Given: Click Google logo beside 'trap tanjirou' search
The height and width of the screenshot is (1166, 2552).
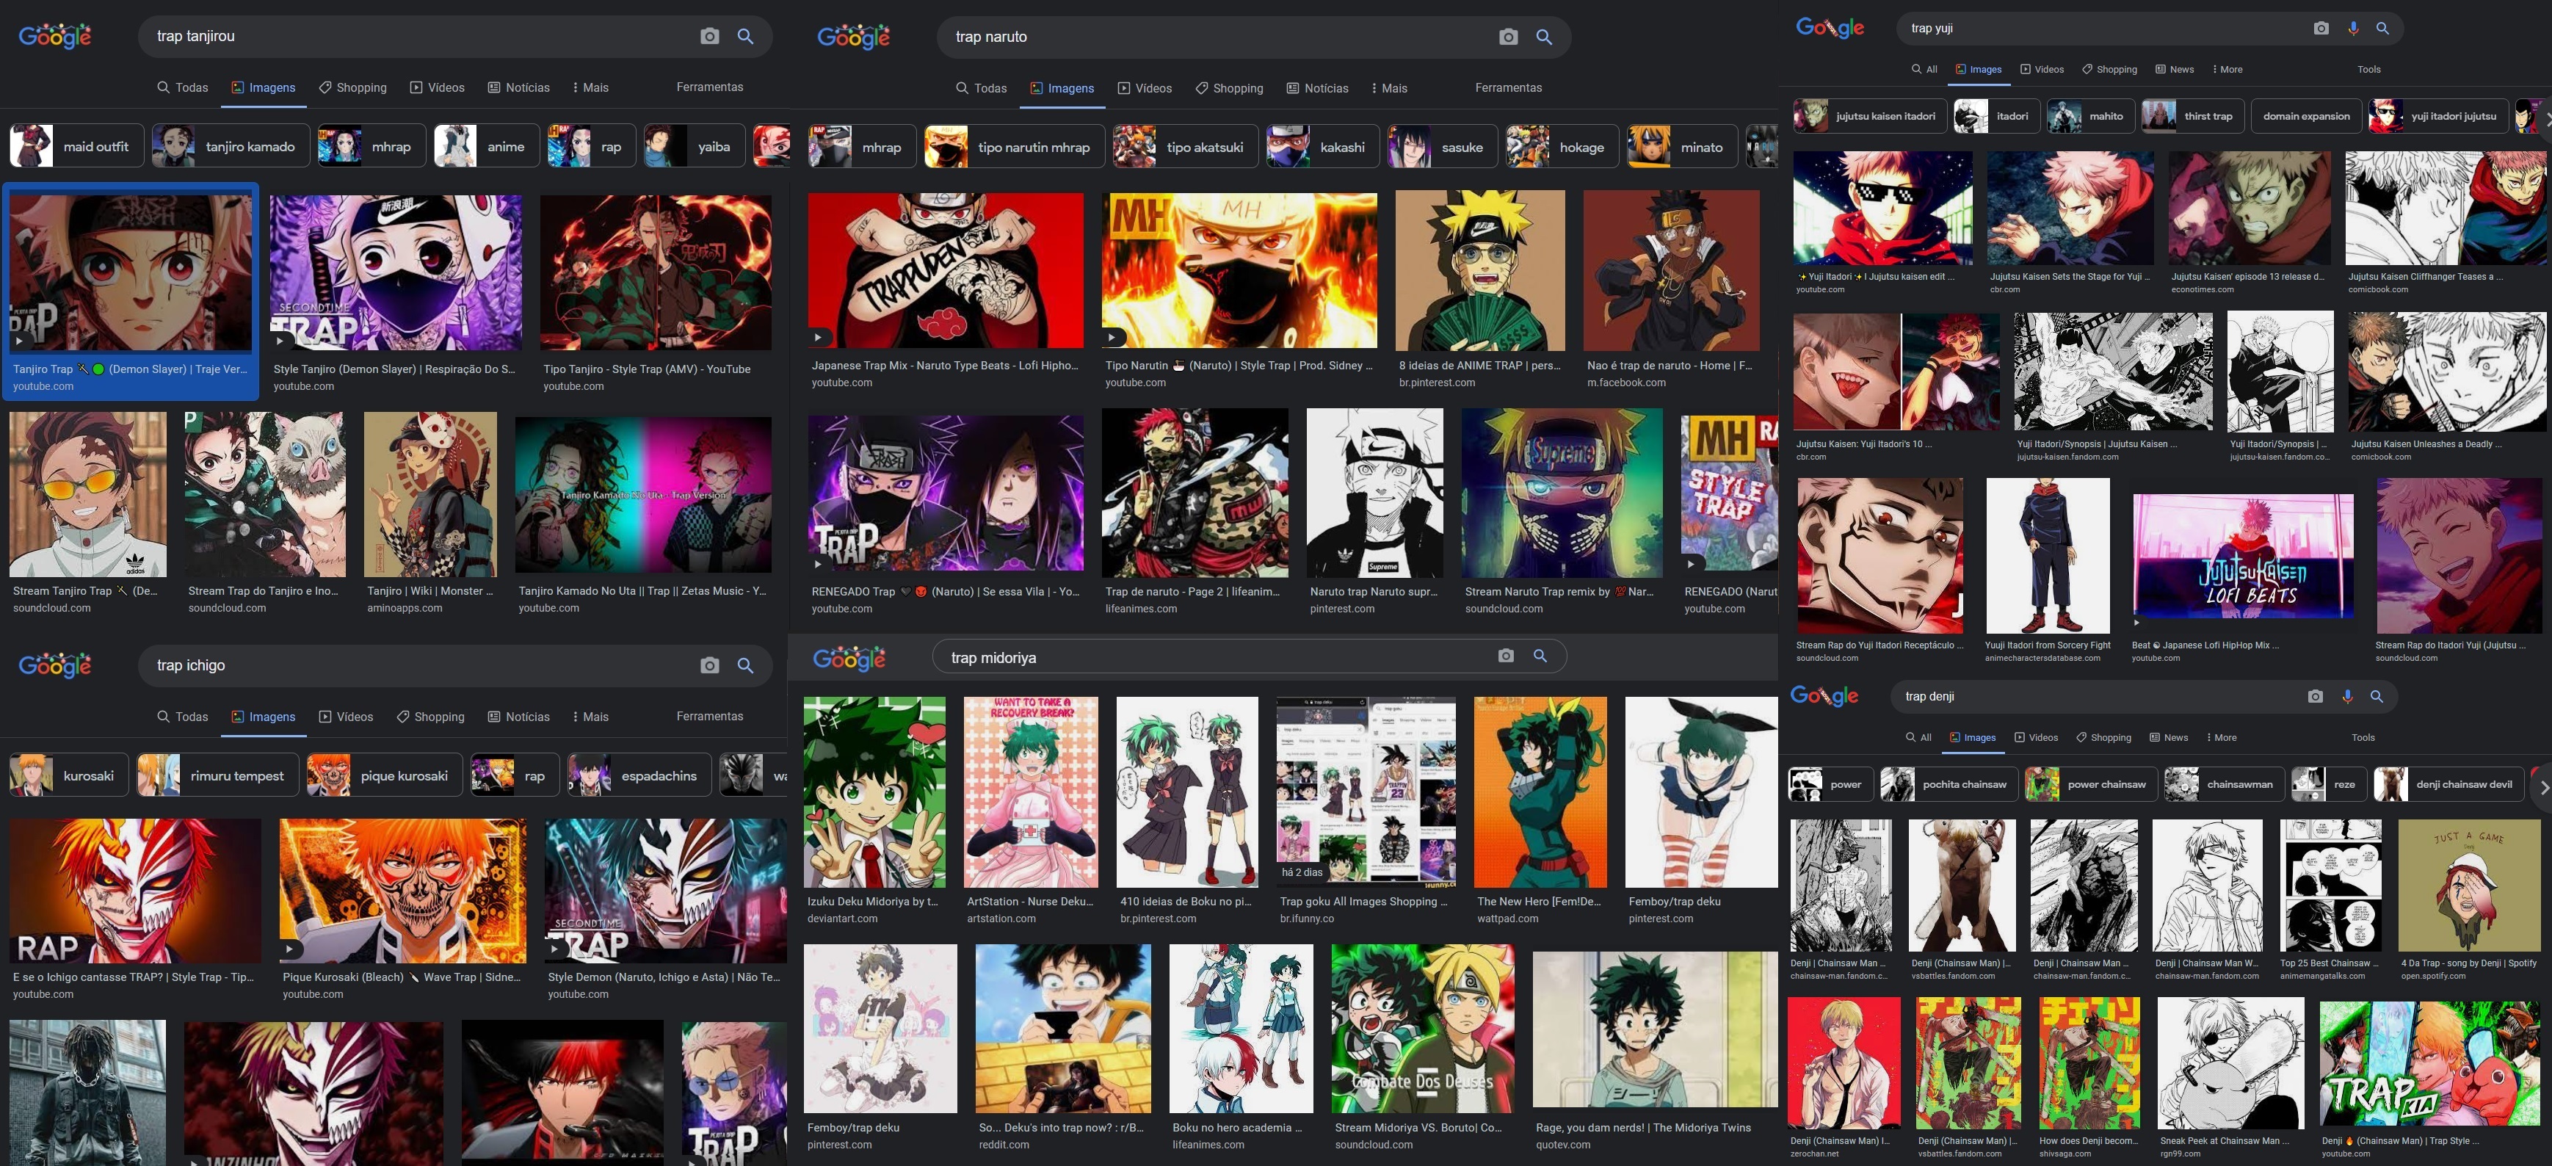Looking at the screenshot, I should tap(56, 37).
